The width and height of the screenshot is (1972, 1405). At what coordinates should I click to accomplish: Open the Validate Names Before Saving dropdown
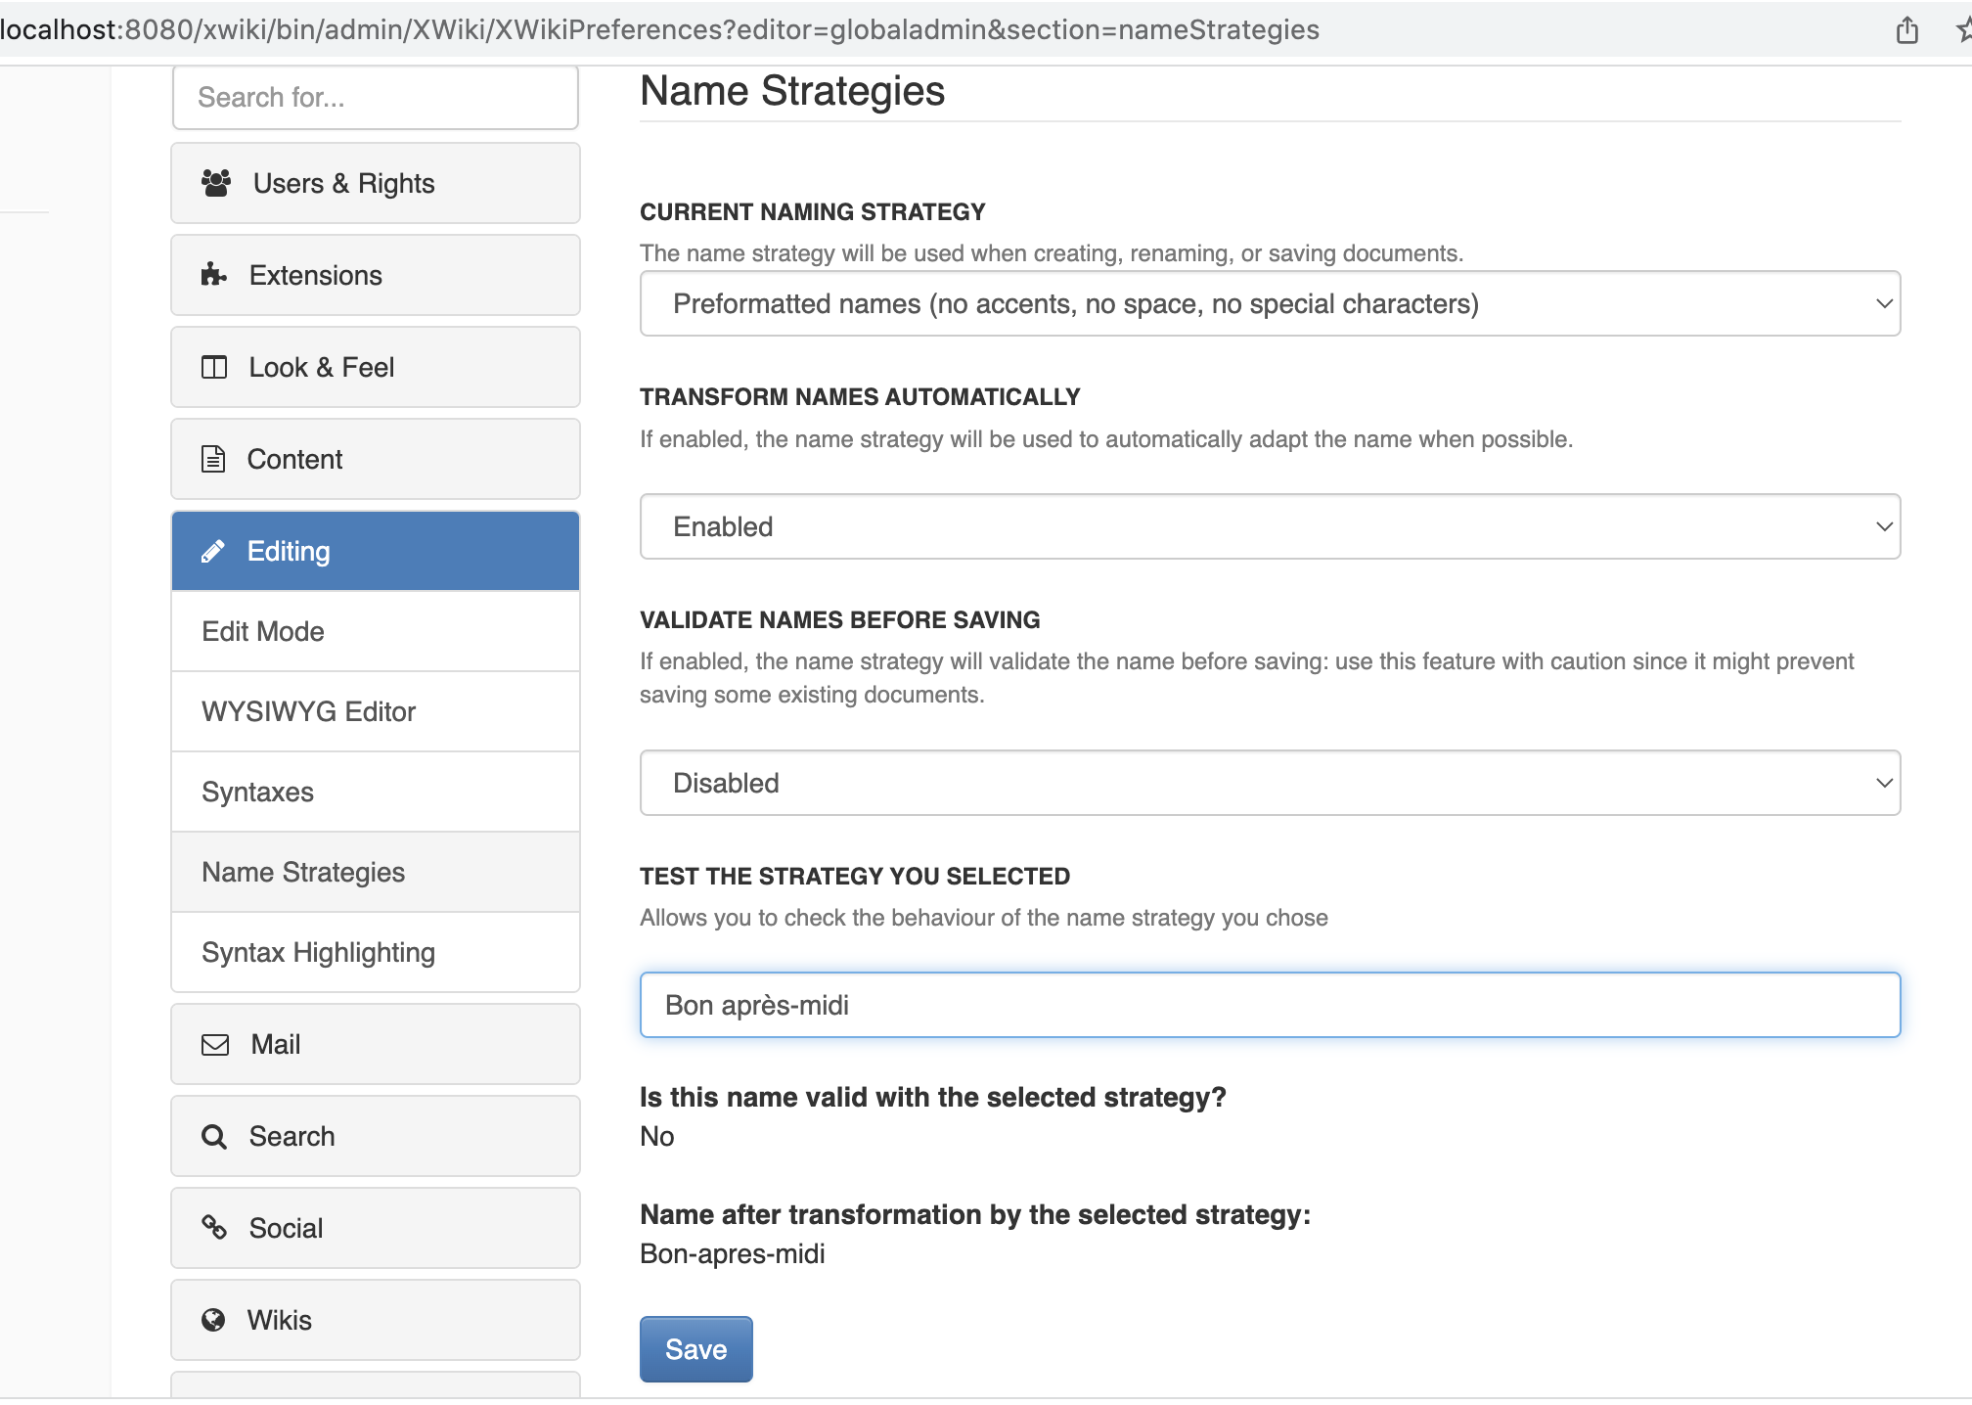click(x=1269, y=784)
